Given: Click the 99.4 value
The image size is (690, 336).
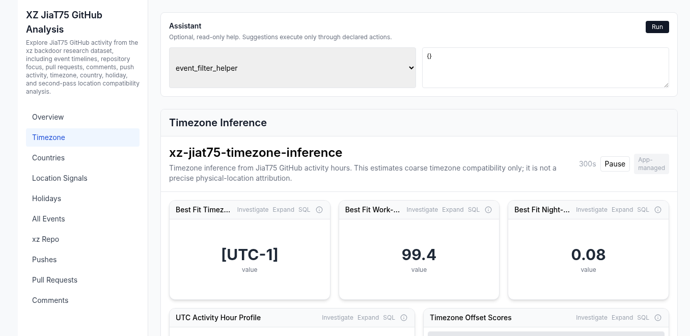Looking at the screenshot, I should coord(419,255).
